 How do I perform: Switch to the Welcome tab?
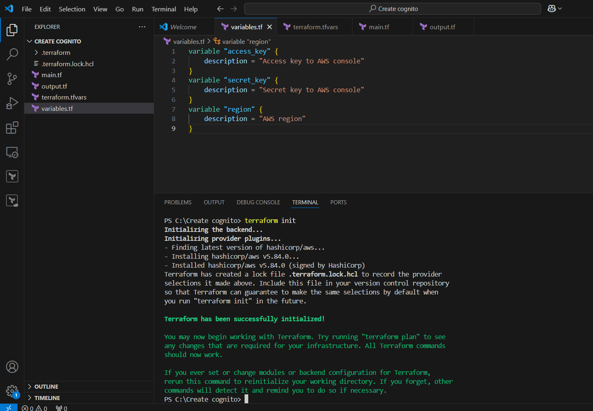click(184, 27)
